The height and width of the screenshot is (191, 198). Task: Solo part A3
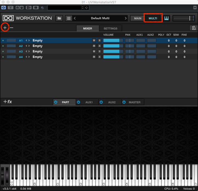[x=100, y=51]
